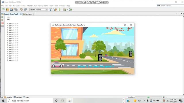Click the Save All toolbar icon
The width and height of the screenshot is (184, 103).
pyautogui.click(x=16, y=9)
